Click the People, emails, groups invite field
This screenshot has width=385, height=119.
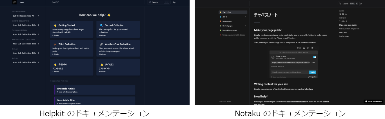(290, 72)
